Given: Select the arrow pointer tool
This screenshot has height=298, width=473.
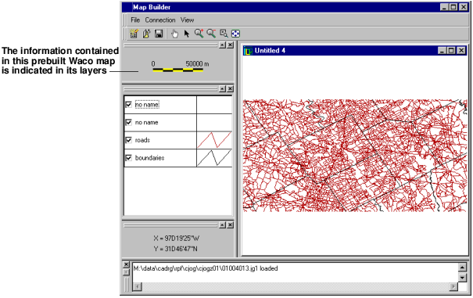Looking at the screenshot, I should pos(187,34).
